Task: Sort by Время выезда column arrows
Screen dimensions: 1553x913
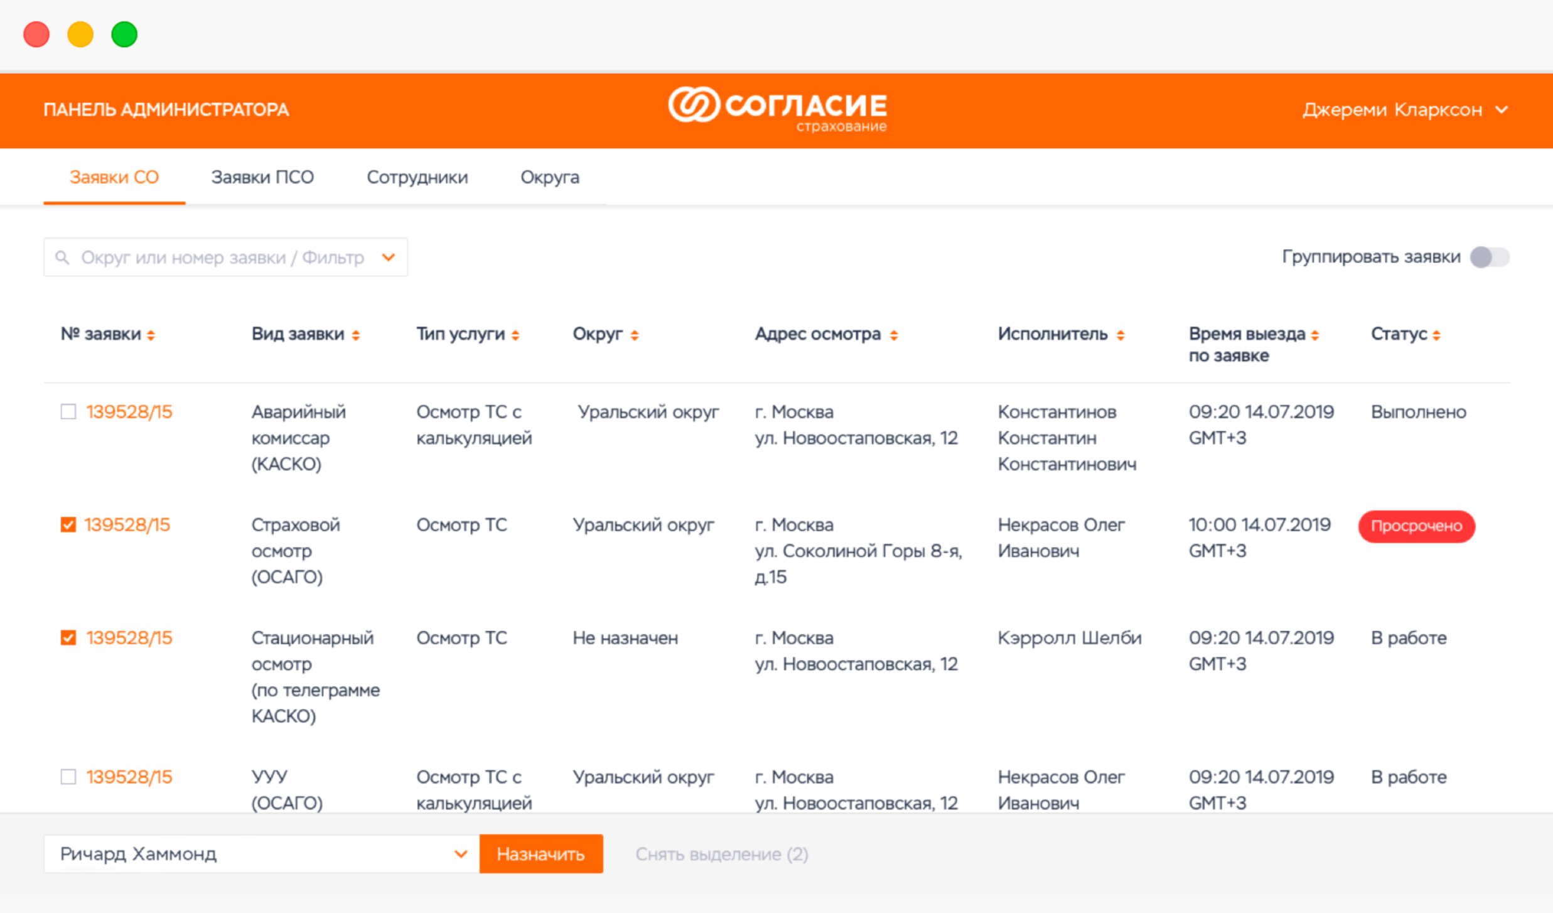Action: (x=1315, y=335)
